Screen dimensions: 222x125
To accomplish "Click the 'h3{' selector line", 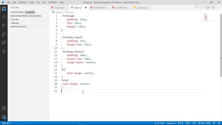I will [x=63, y=69].
